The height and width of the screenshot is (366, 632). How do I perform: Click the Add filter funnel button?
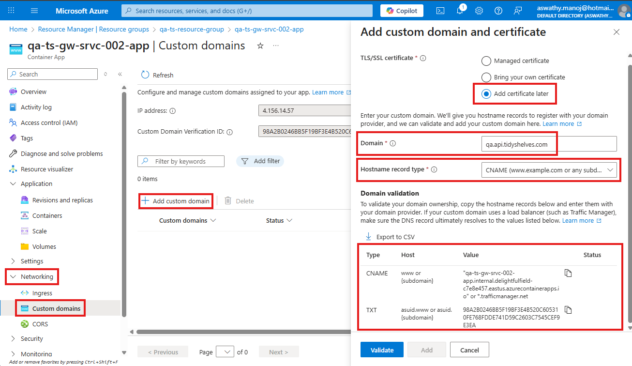(260, 161)
